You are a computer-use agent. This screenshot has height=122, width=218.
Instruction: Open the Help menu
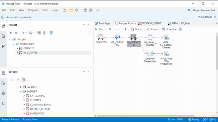click(55, 10)
